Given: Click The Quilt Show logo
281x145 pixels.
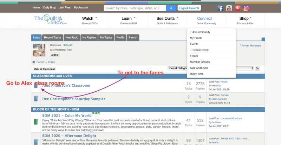Looking at the screenshot, I should [x=48, y=20].
